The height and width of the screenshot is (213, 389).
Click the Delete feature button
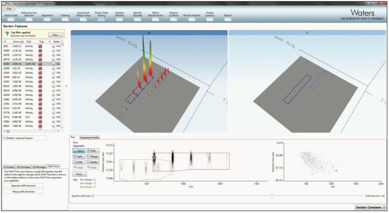click(93, 162)
